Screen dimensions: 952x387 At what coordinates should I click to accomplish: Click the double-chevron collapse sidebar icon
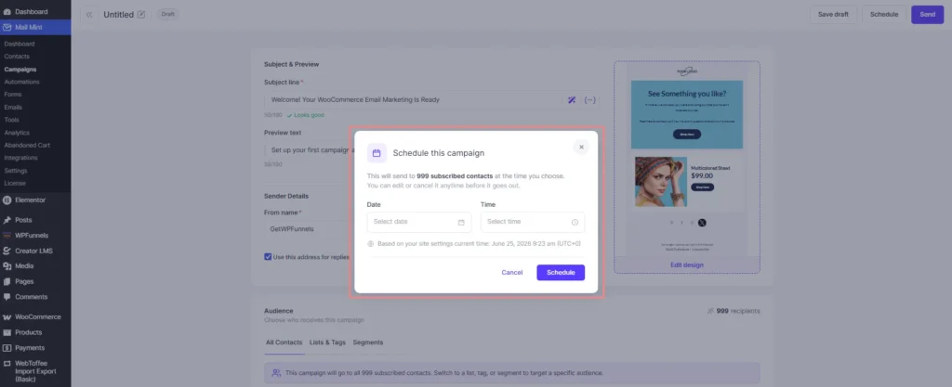click(x=89, y=15)
